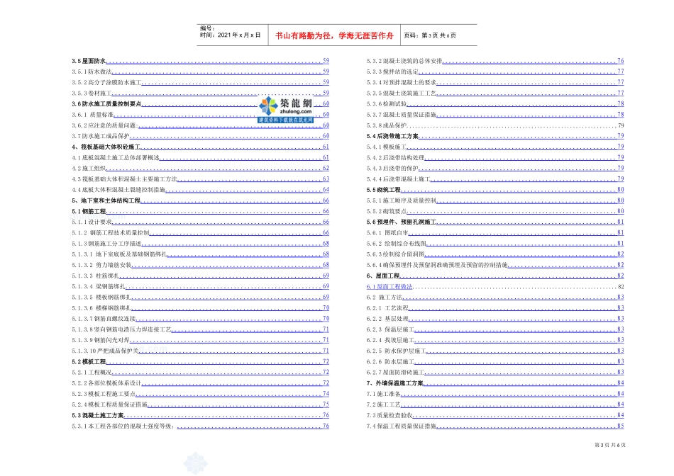Go to '5.3.6 检测试验' entry

(495, 104)
